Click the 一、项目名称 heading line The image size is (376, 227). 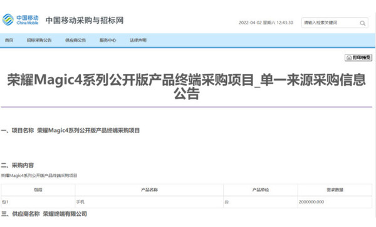(x=70, y=130)
